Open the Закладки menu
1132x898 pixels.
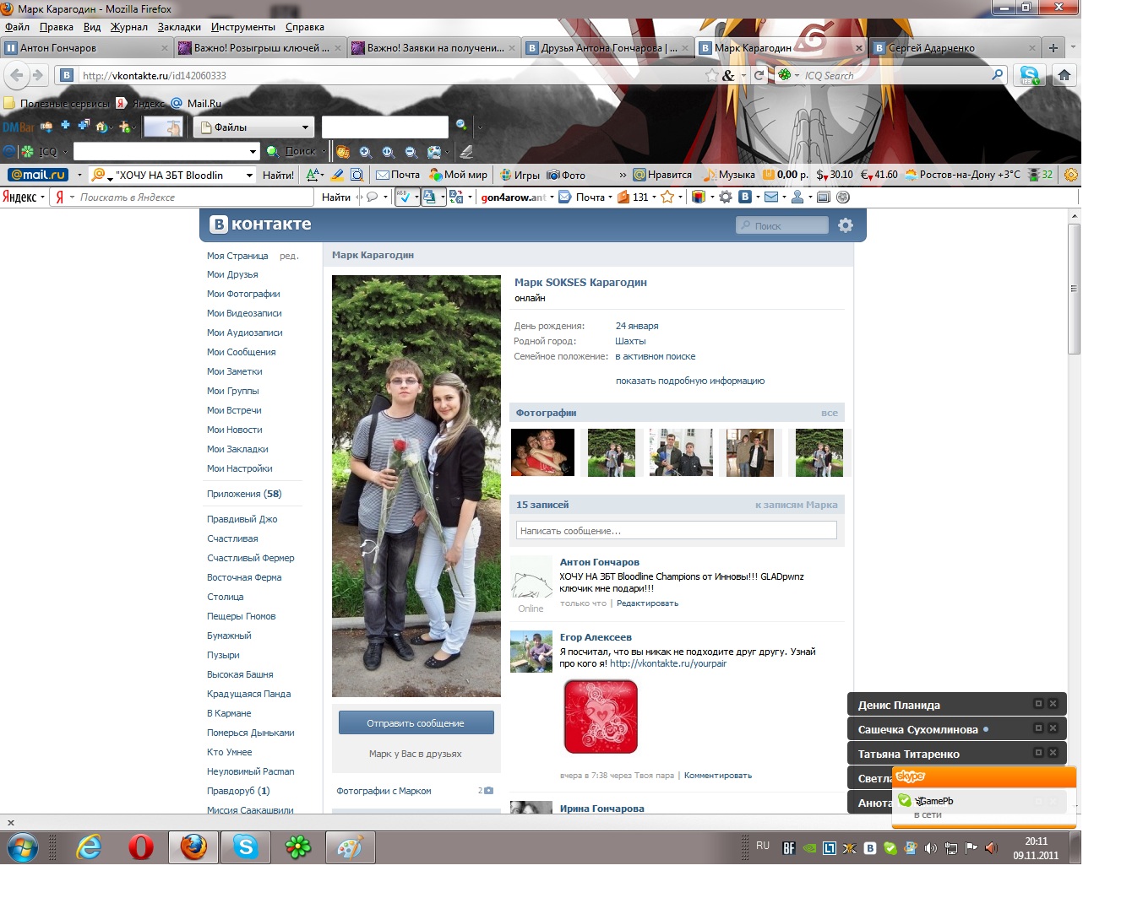179,27
